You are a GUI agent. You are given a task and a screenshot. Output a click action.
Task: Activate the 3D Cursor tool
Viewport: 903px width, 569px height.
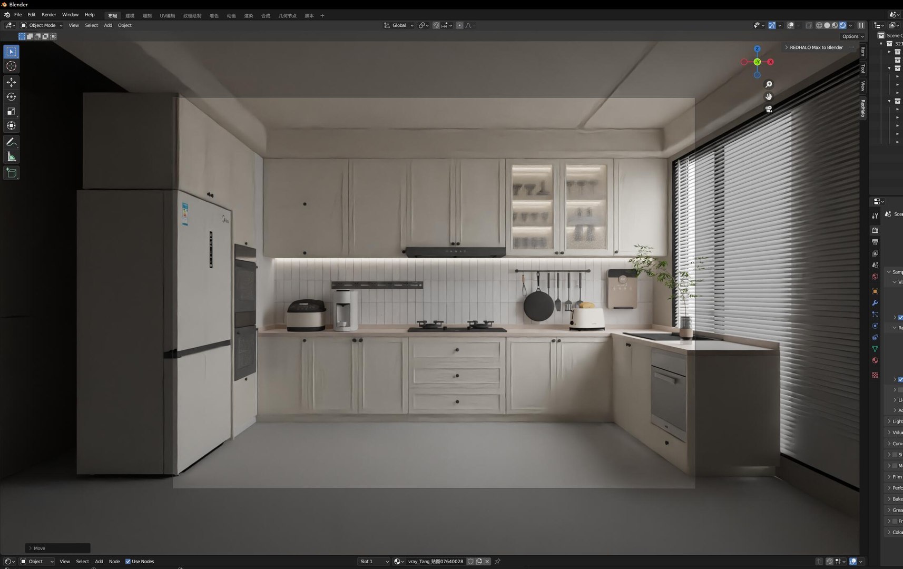[x=11, y=66]
